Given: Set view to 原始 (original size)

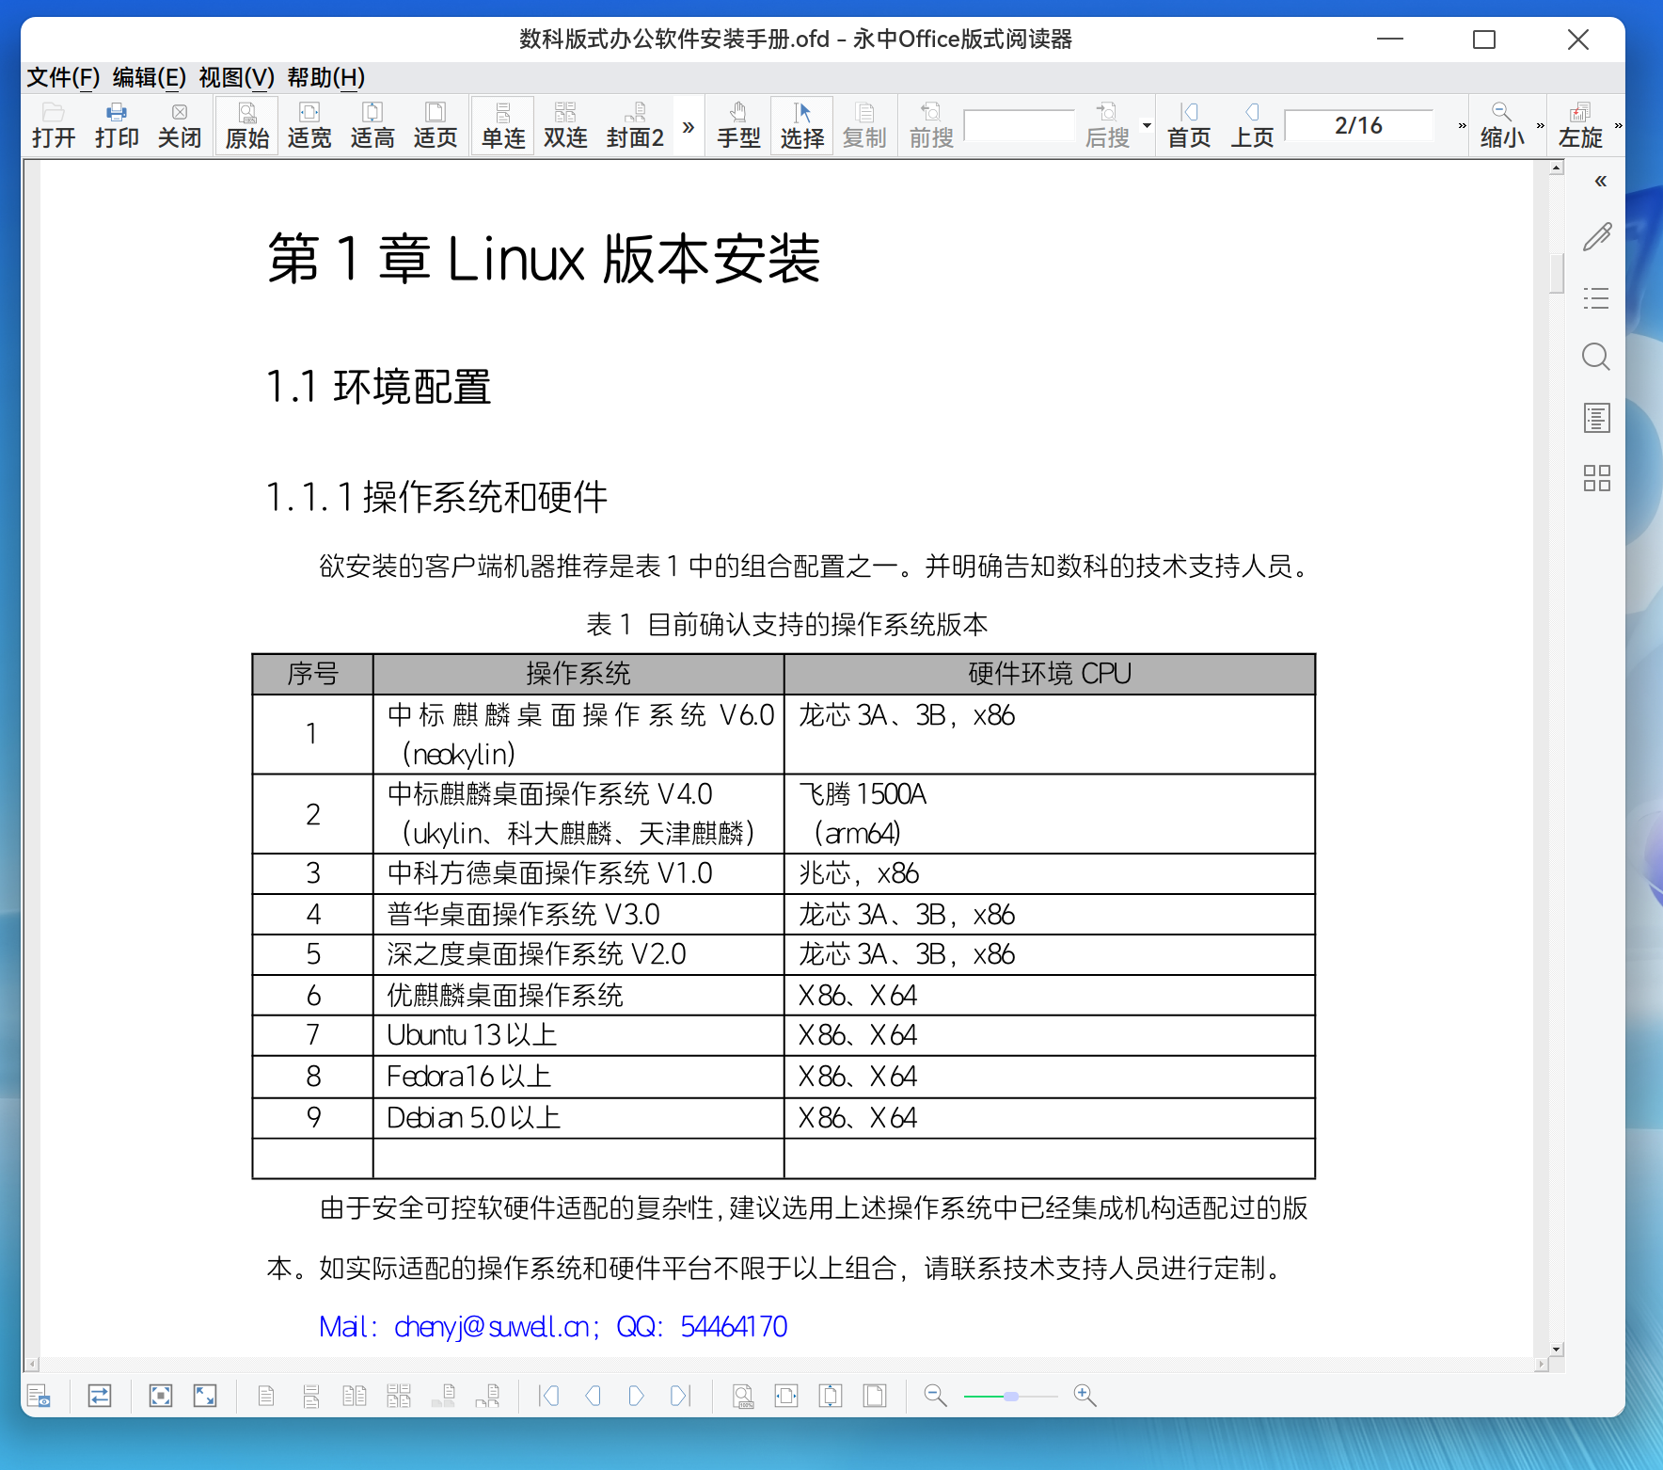Looking at the screenshot, I should pyautogui.click(x=247, y=125).
